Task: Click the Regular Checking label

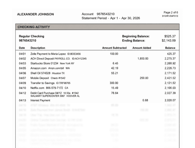Action: coord(32,36)
